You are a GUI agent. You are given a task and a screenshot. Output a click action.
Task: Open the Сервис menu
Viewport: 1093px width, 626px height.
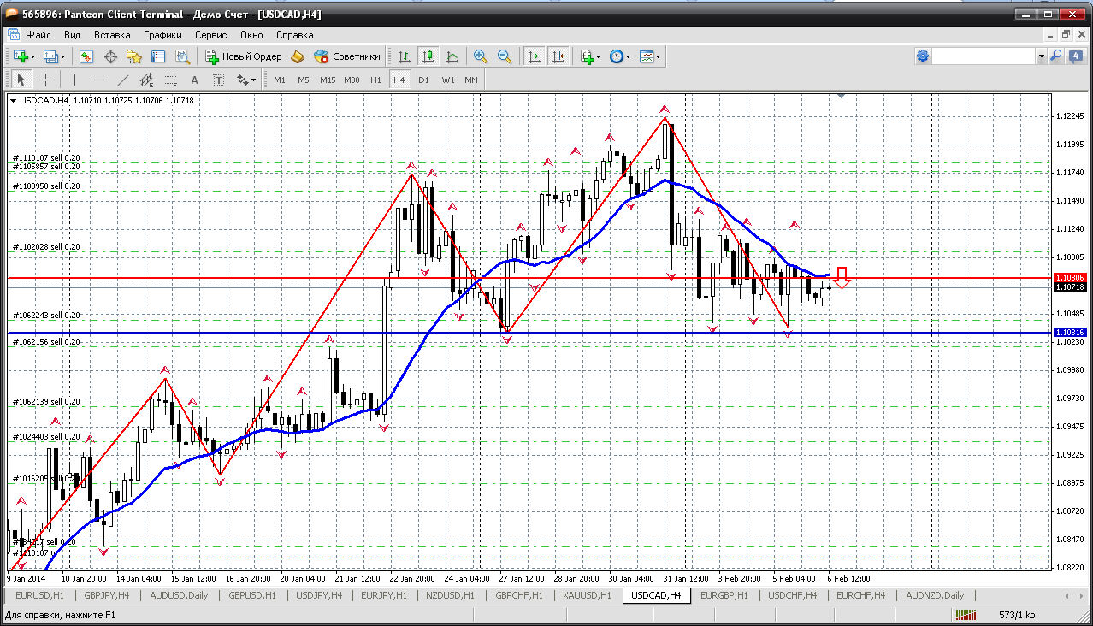210,35
